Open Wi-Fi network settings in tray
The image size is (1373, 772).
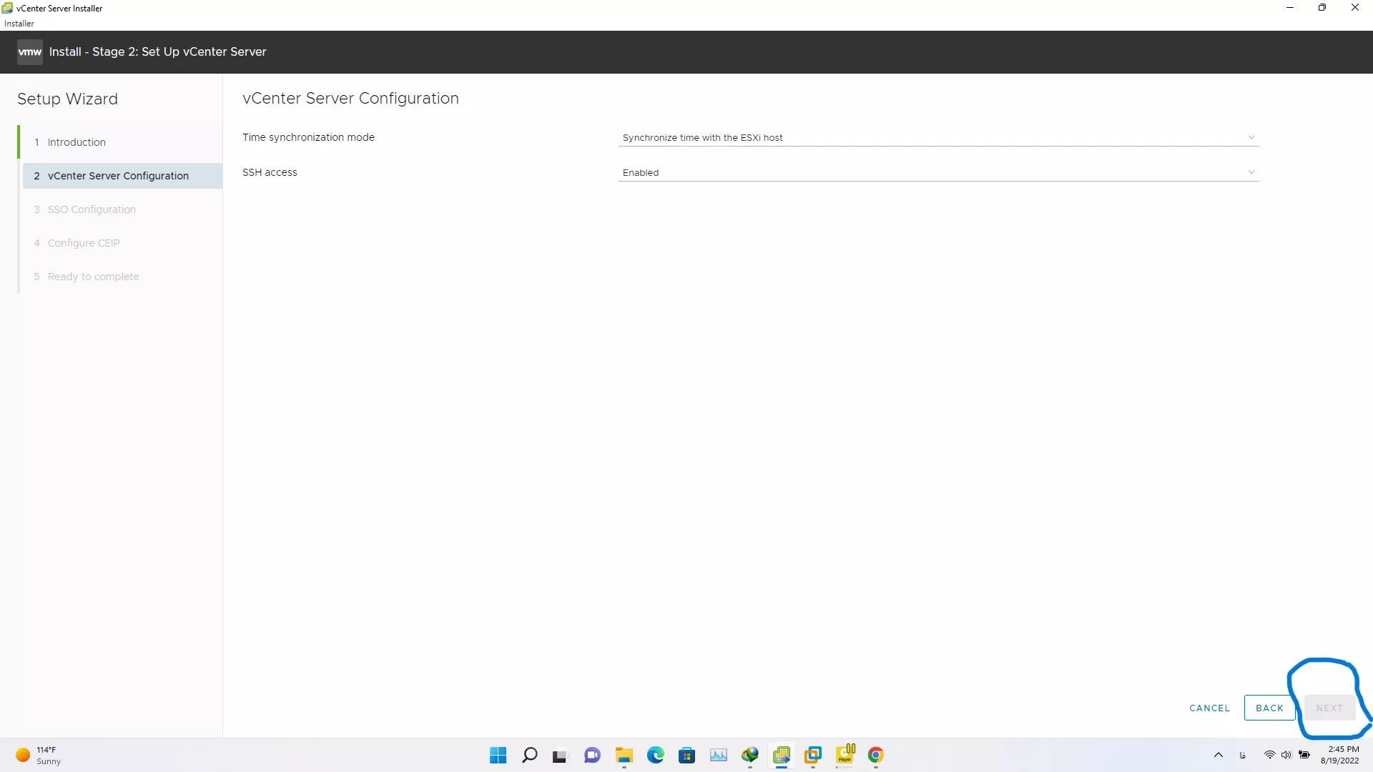coord(1269,755)
